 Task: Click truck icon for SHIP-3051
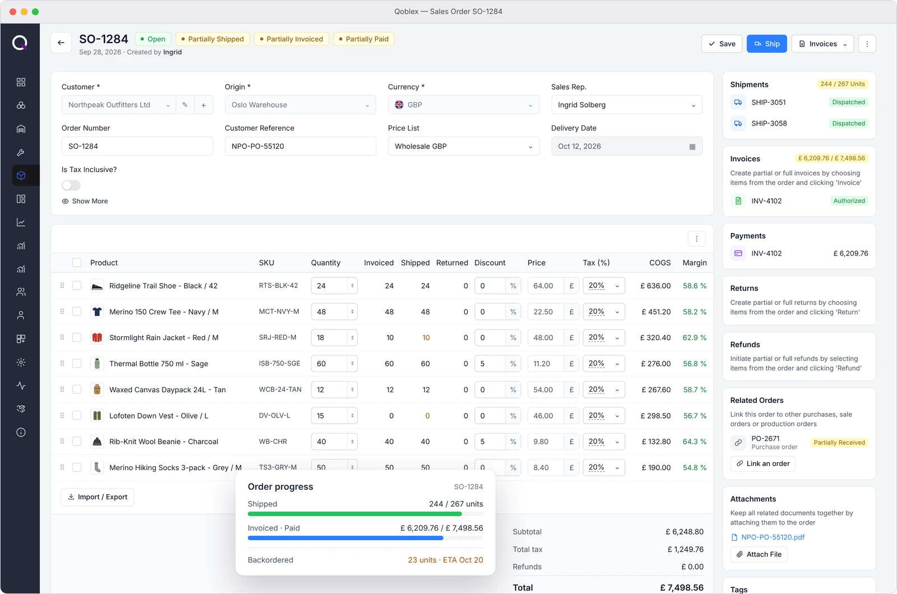point(738,103)
